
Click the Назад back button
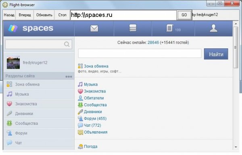point(9,15)
